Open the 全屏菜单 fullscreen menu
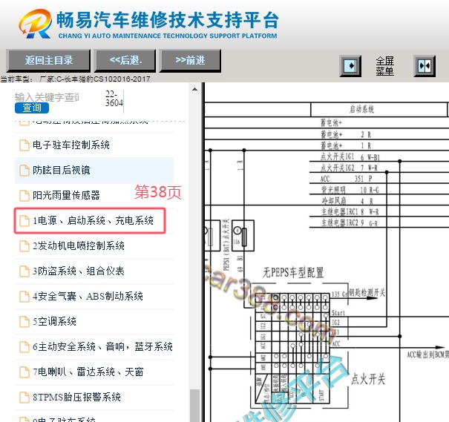Screen dimensions: 449x422 385,66
